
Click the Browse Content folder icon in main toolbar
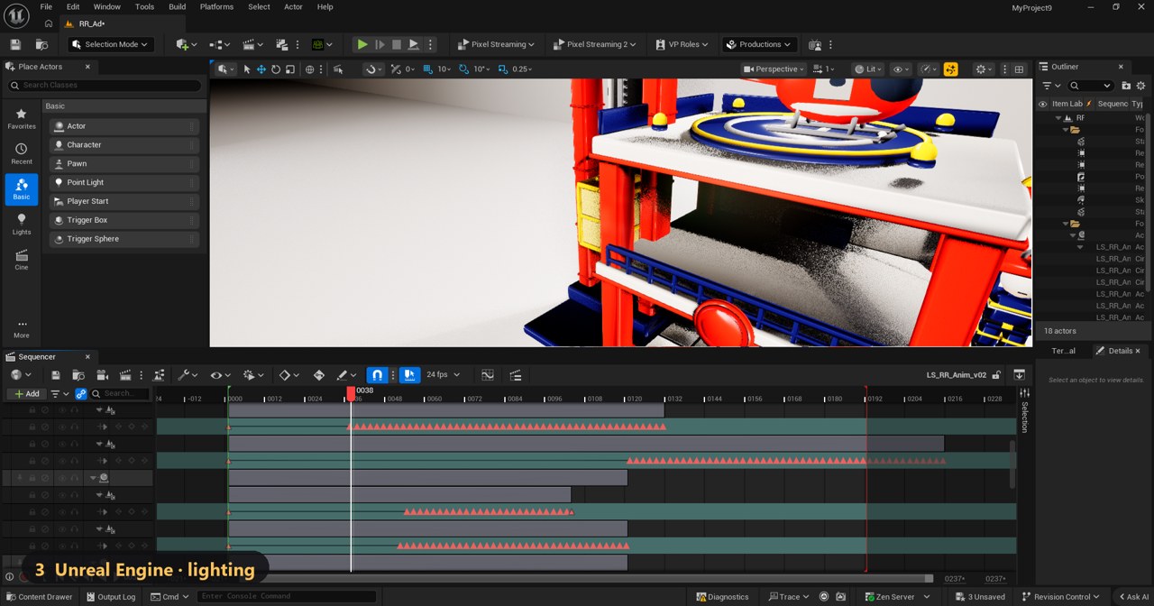41,44
